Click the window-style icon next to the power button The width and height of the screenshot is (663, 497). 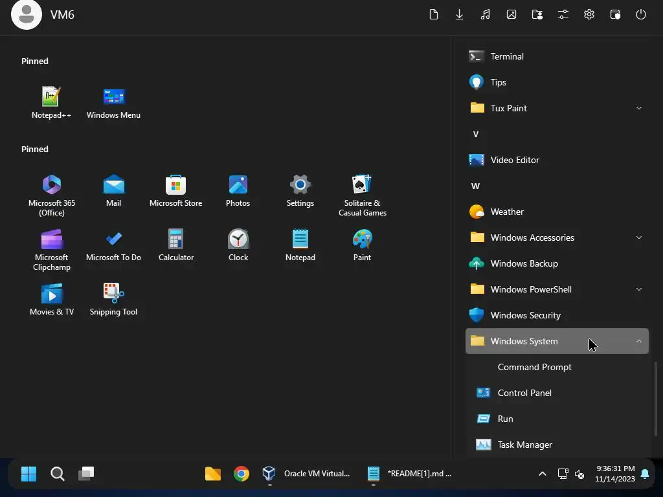click(x=615, y=14)
